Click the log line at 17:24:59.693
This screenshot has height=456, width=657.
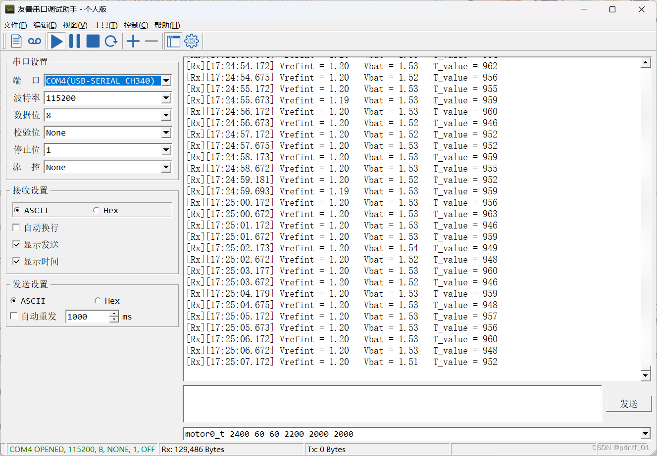click(x=342, y=191)
